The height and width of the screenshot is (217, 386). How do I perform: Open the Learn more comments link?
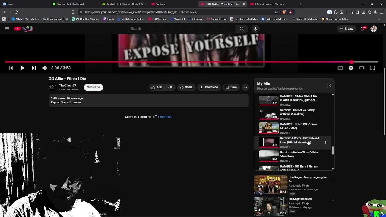pos(165,117)
